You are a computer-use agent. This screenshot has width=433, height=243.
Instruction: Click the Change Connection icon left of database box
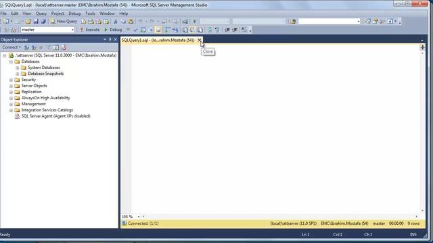pyautogui.click(x=14, y=30)
